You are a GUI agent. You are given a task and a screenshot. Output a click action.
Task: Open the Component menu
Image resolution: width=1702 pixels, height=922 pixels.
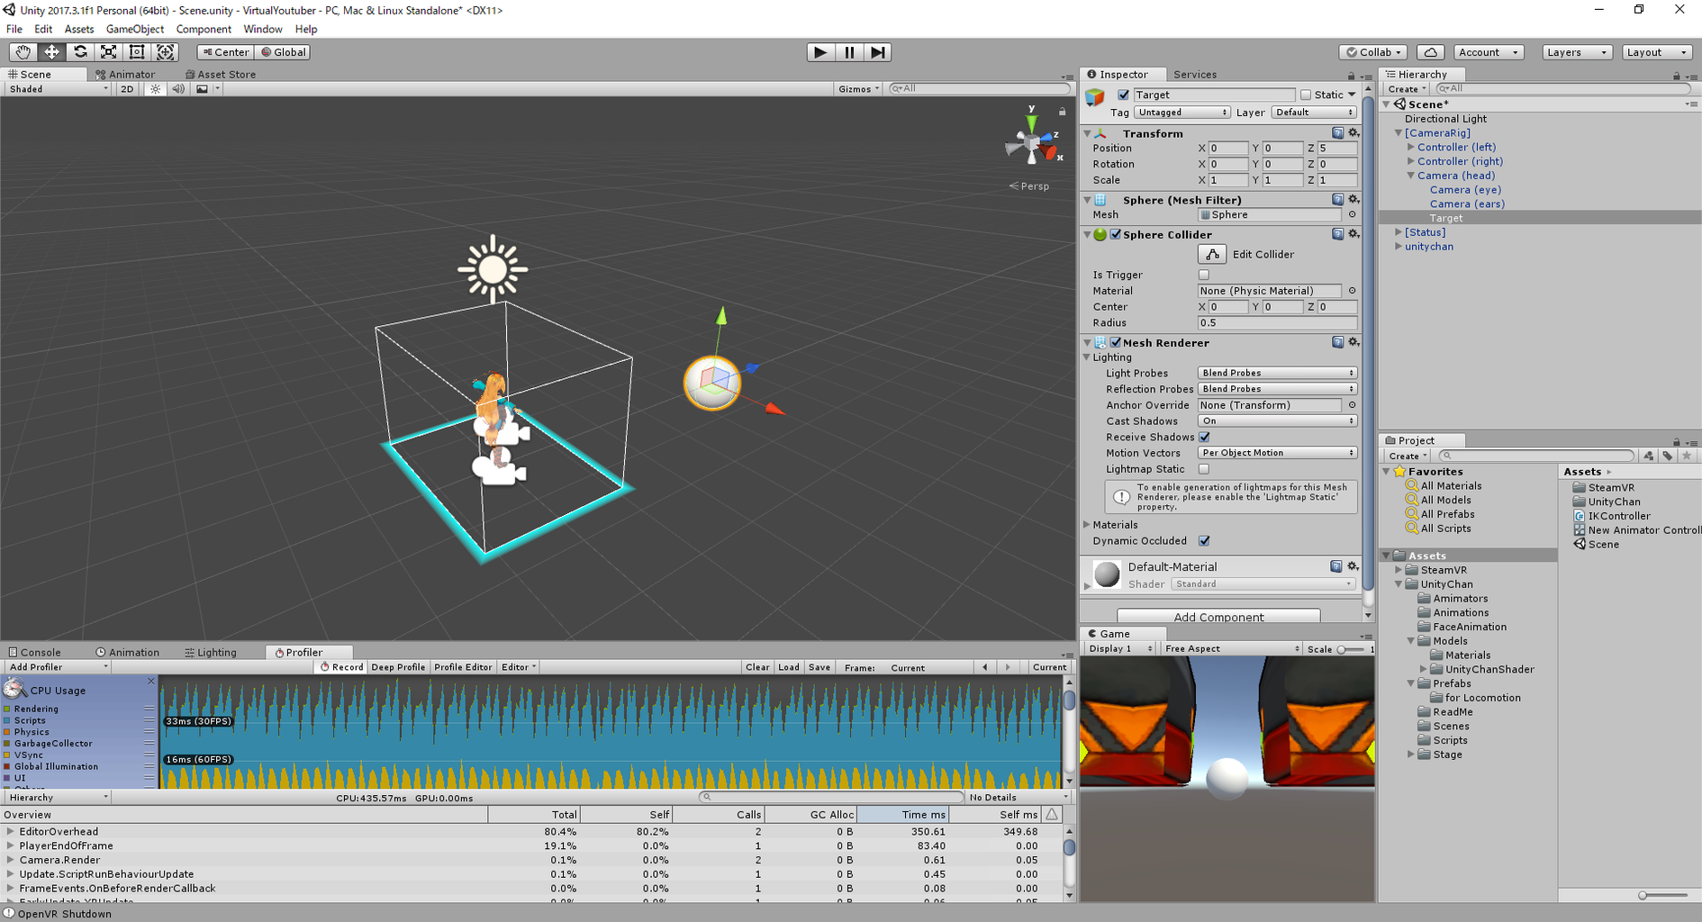[204, 29]
